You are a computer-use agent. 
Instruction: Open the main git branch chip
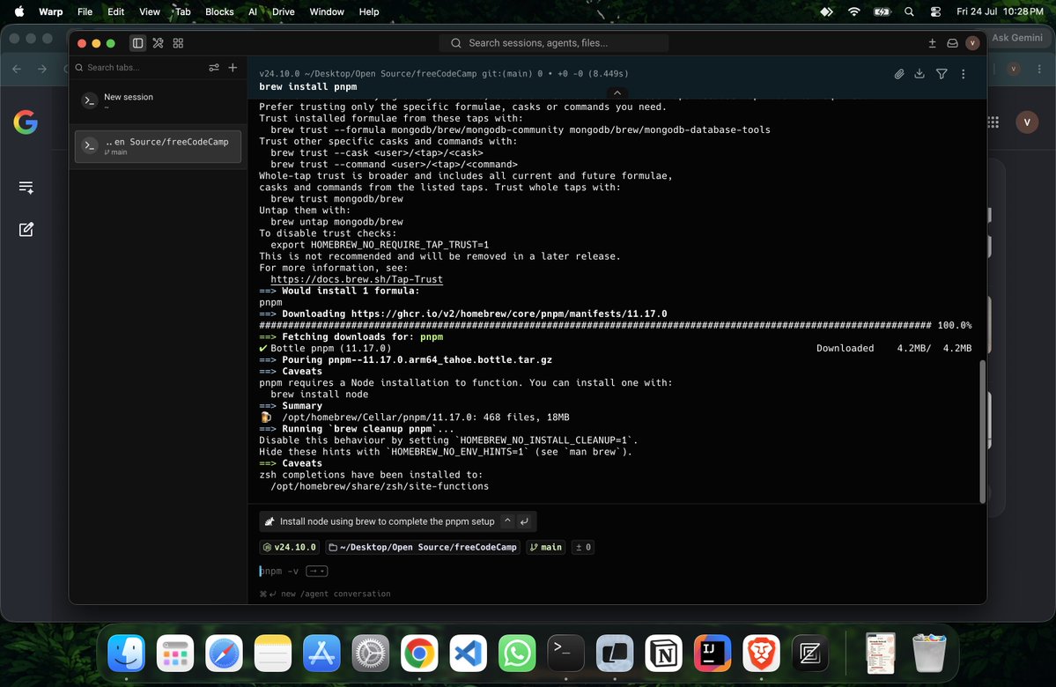point(545,547)
